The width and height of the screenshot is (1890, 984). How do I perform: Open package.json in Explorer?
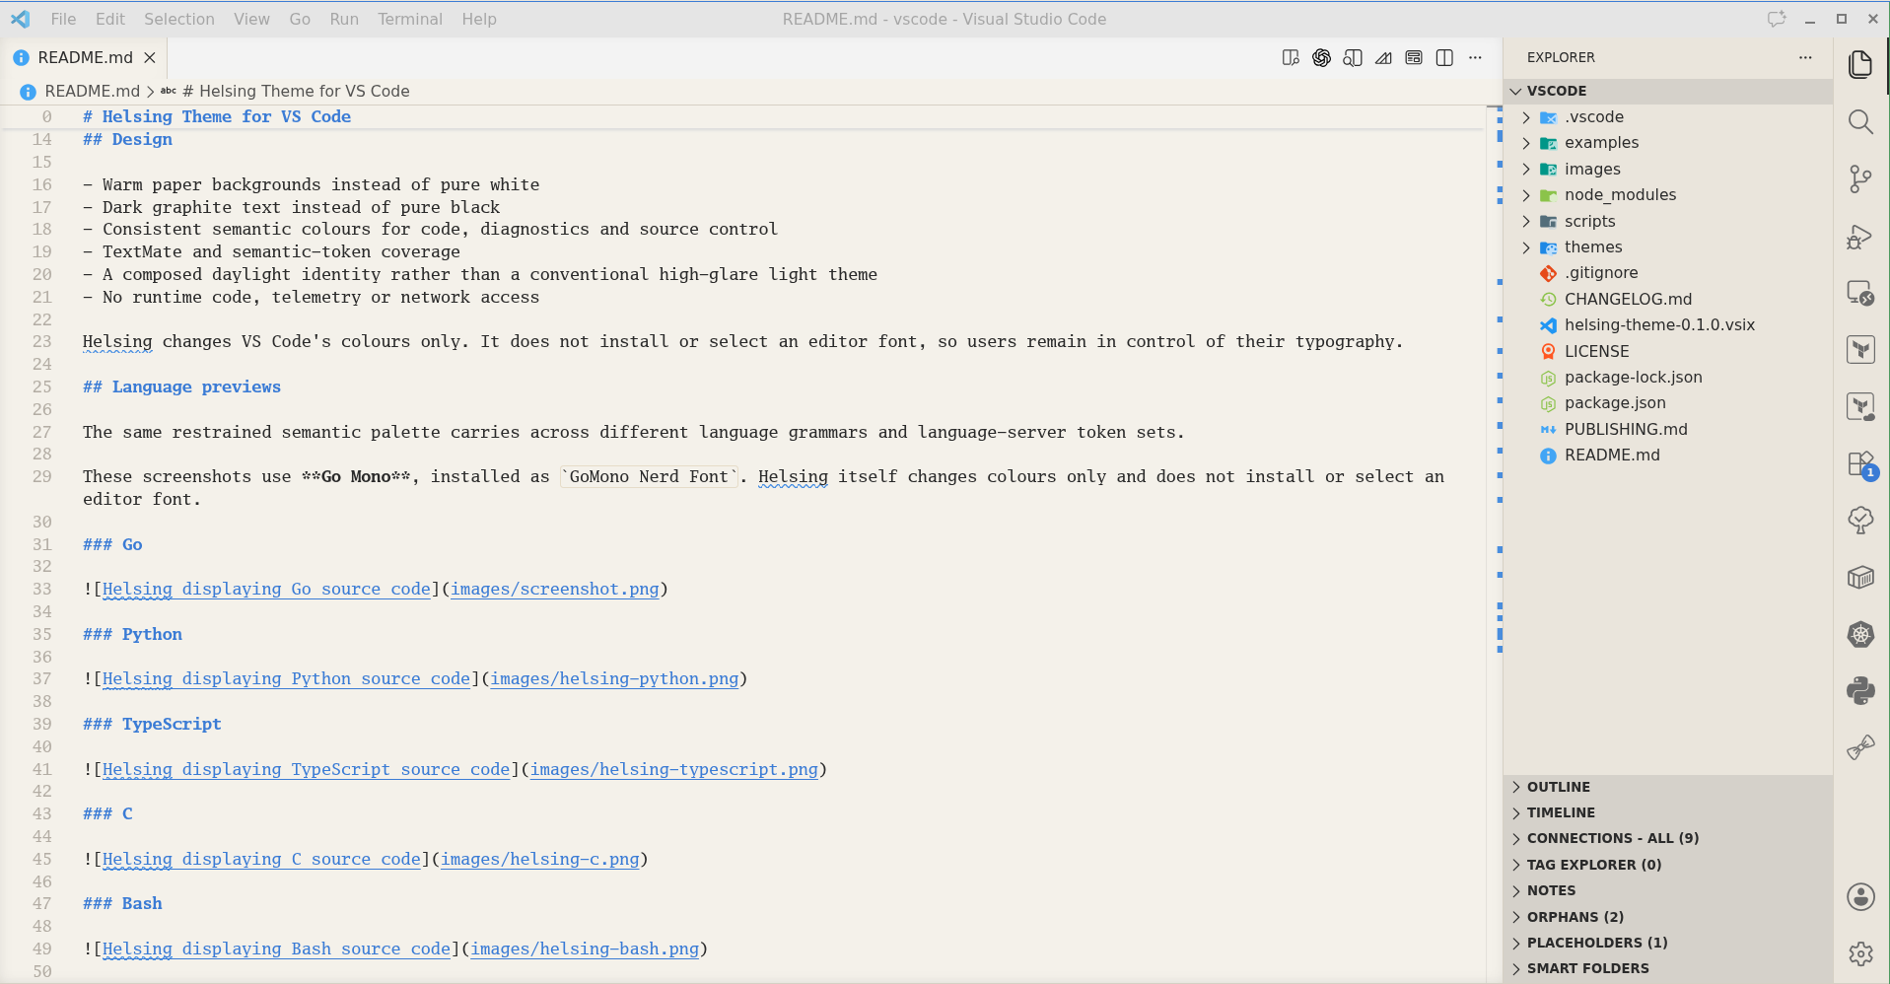1668,403
